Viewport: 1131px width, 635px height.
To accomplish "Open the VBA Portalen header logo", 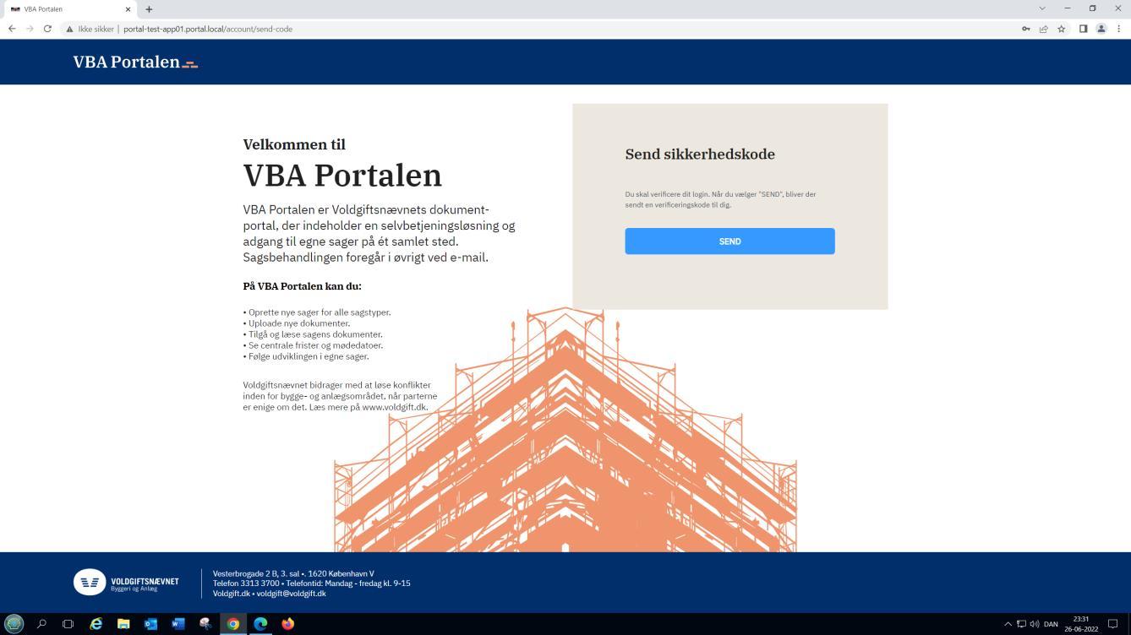I will pyautogui.click(x=135, y=62).
